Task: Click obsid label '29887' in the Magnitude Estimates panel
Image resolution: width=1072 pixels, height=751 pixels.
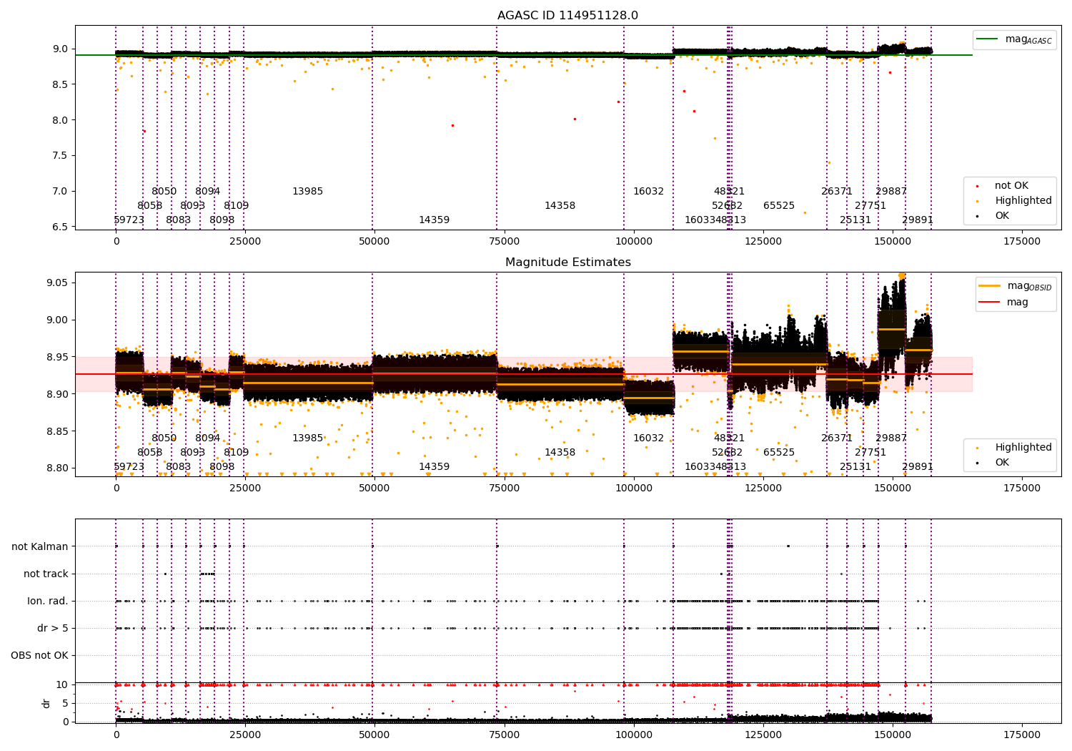Action: pos(891,438)
